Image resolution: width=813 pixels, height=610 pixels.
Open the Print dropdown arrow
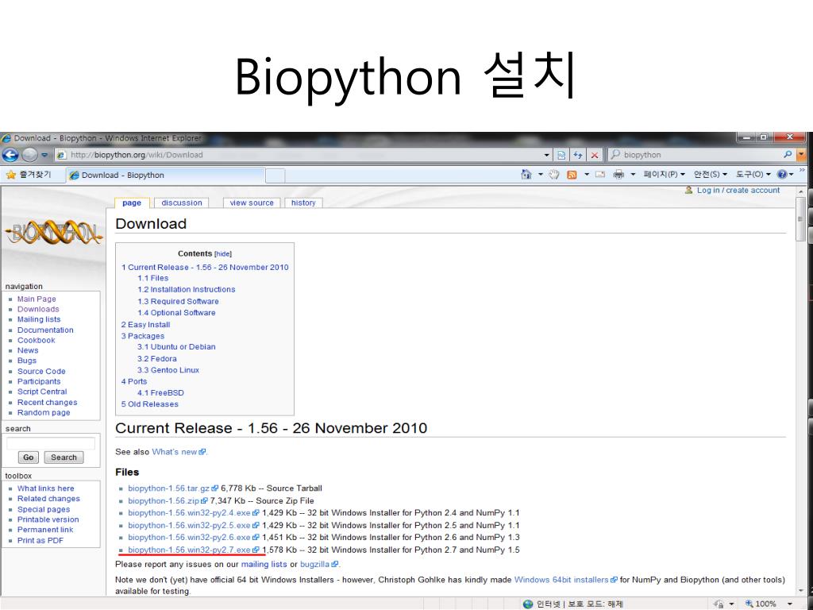coord(633,174)
